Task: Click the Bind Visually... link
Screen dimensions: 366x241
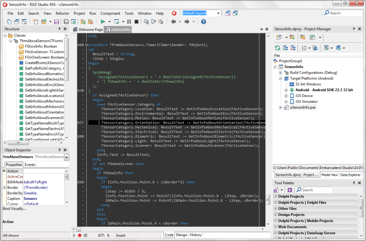Action: (x=14, y=208)
